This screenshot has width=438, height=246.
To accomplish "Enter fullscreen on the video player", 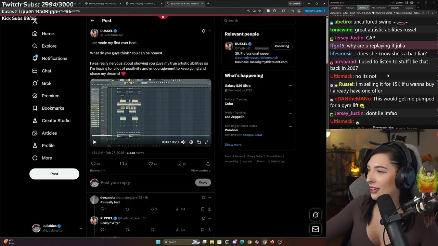I will pyautogui.click(x=206, y=142).
